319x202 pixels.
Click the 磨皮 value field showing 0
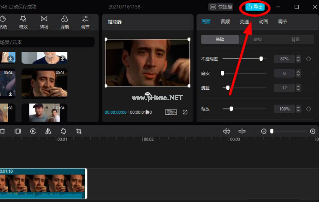click(x=284, y=73)
